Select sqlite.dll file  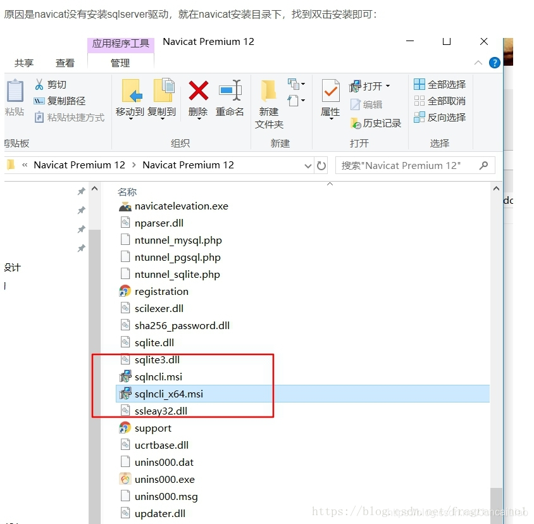154,343
